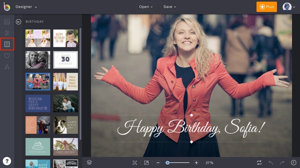Screen dimensions: 300x168
Task: Select the highlighted Templates grid icon
Action: [x=7, y=44]
